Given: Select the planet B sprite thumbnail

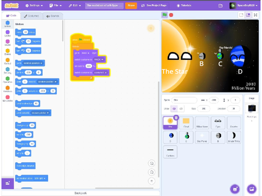Looking at the screenshot, I should (218, 137).
